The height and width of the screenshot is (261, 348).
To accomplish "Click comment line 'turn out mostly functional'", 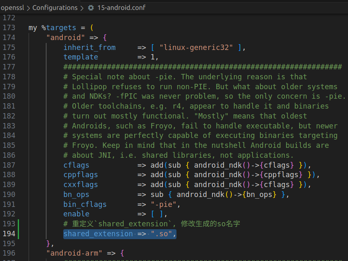I will pos(185,116).
